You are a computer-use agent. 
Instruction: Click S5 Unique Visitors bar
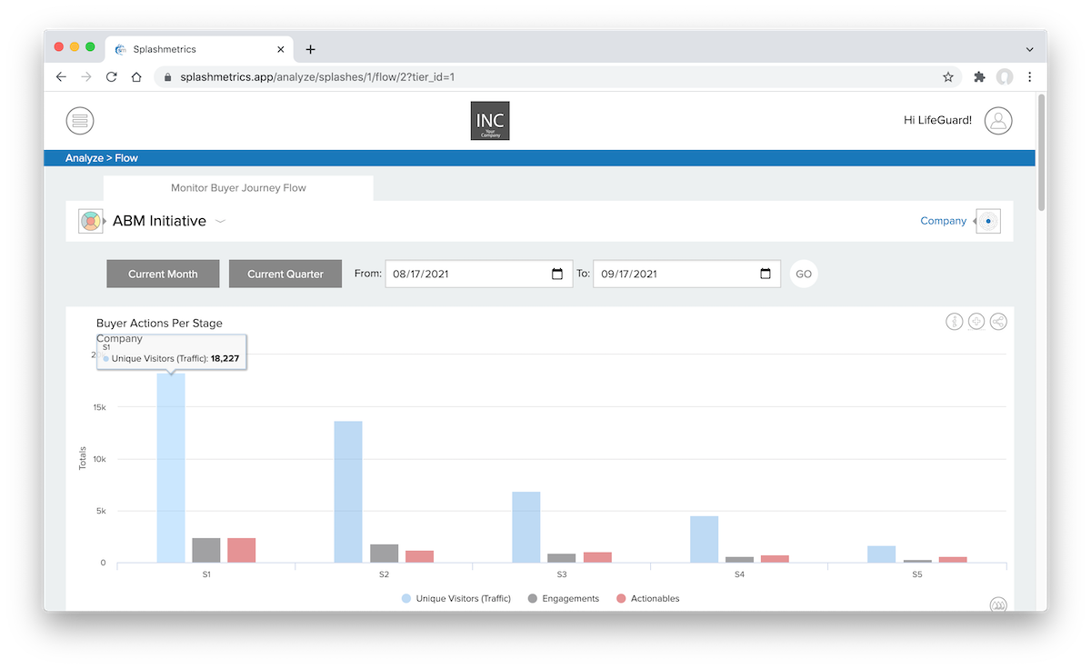[x=882, y=554]
